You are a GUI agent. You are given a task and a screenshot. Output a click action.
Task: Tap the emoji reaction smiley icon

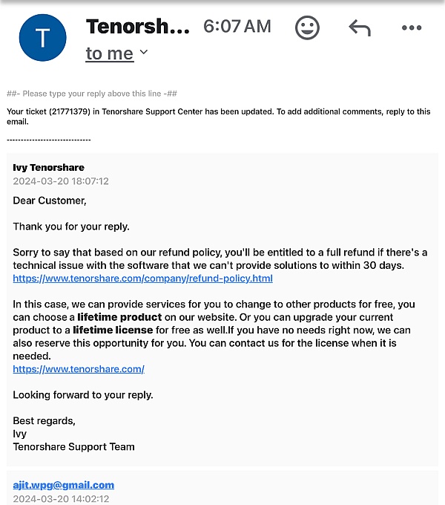tap(307, 28)
